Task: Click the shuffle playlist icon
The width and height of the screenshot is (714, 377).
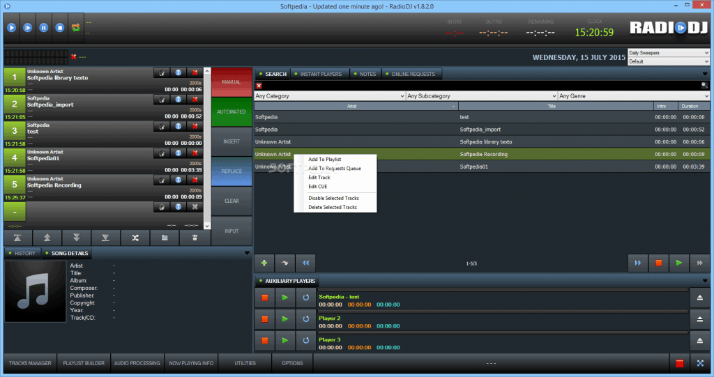Action: click(133, 238)
